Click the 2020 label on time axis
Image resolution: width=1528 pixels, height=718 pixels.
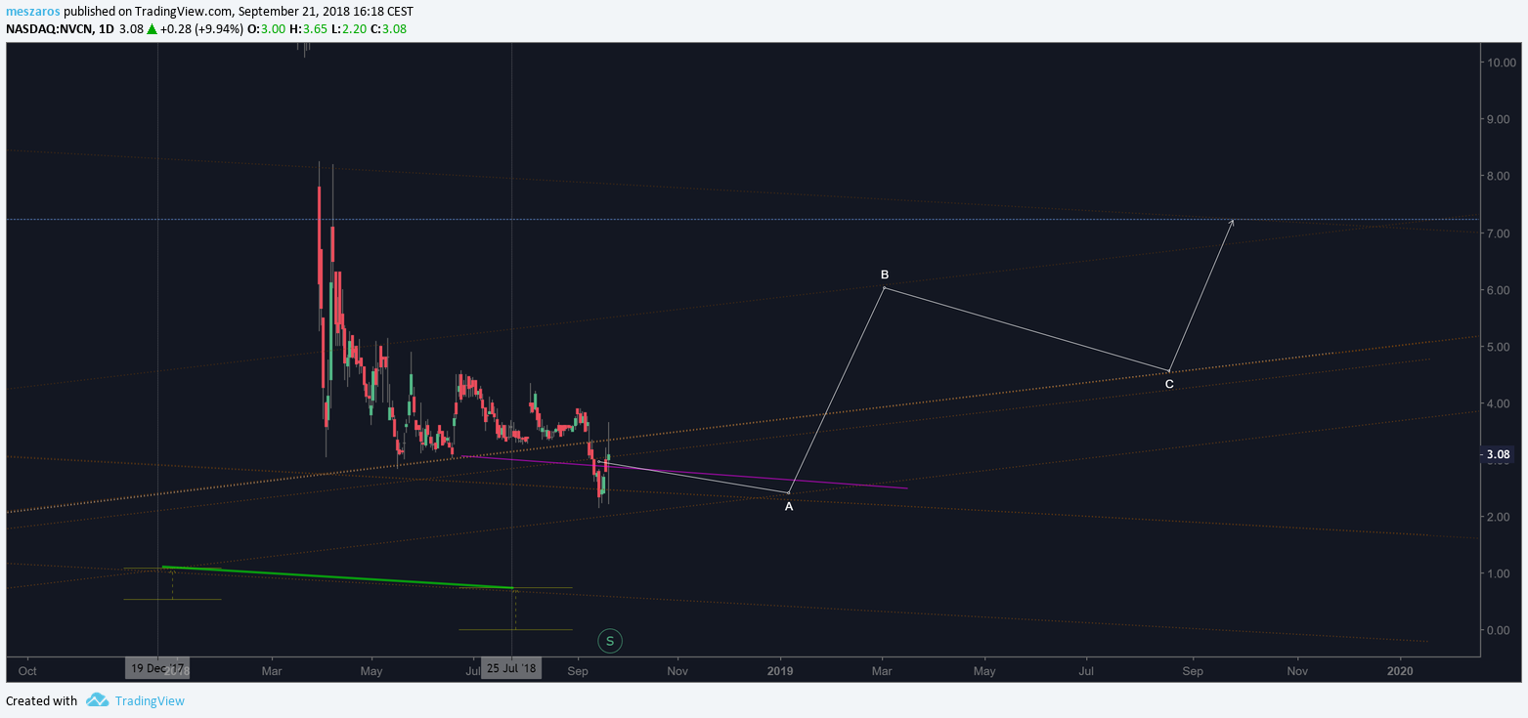coord(1400,671)
